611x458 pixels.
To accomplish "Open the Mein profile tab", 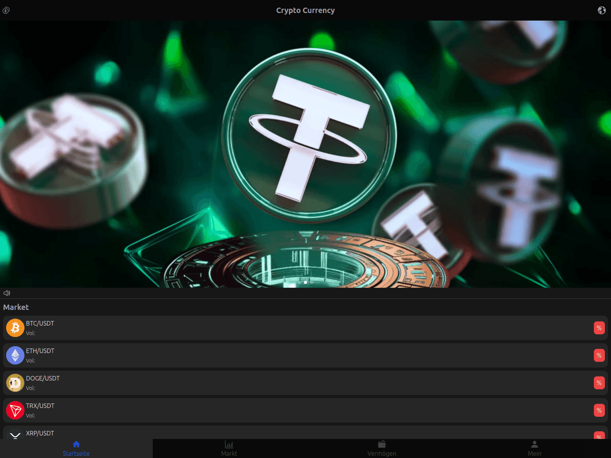I will [x=535, y=448].
